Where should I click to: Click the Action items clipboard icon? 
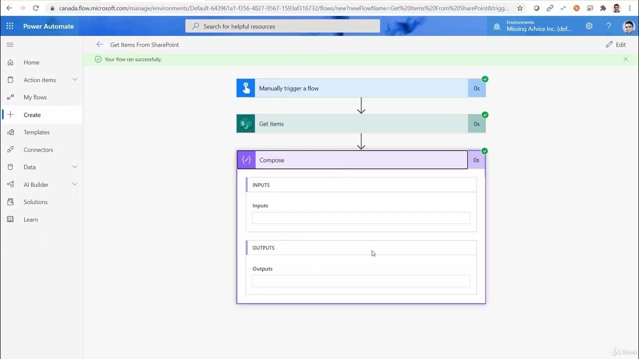click(10, 80)
